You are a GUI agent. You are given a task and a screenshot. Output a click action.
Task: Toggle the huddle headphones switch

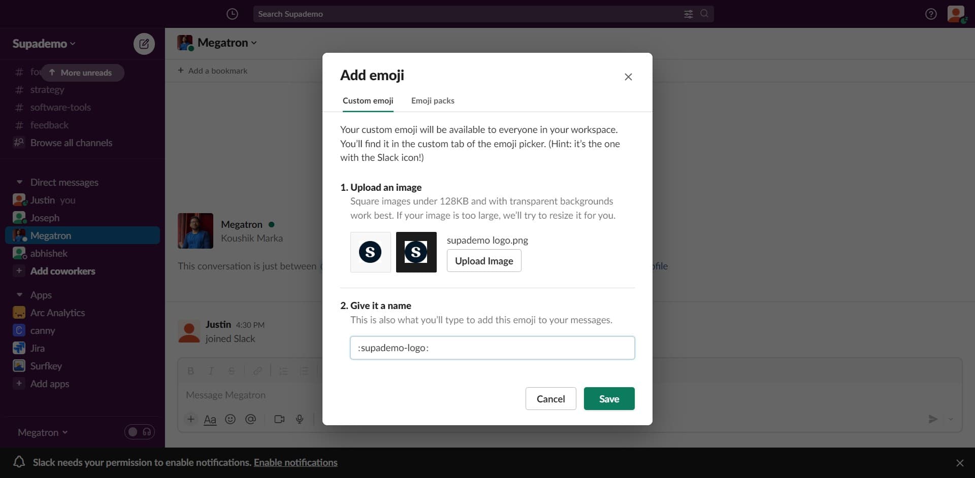(140, 432)
